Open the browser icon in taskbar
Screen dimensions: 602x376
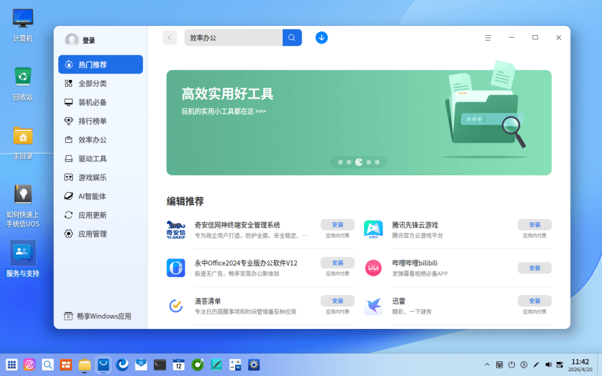(122, 364)
